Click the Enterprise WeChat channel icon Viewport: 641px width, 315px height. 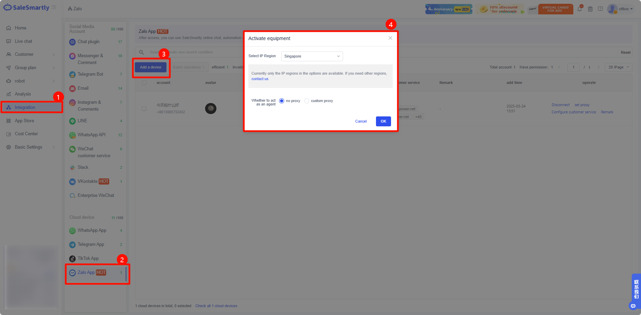tap(72, 196)
